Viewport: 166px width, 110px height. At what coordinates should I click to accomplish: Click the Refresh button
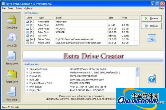click(x=151, y=26)
